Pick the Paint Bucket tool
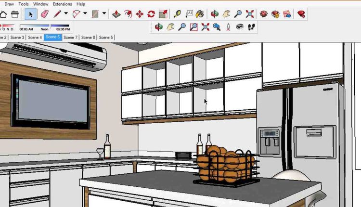Viewport: 361px width, 207px height. coord(200,14)
